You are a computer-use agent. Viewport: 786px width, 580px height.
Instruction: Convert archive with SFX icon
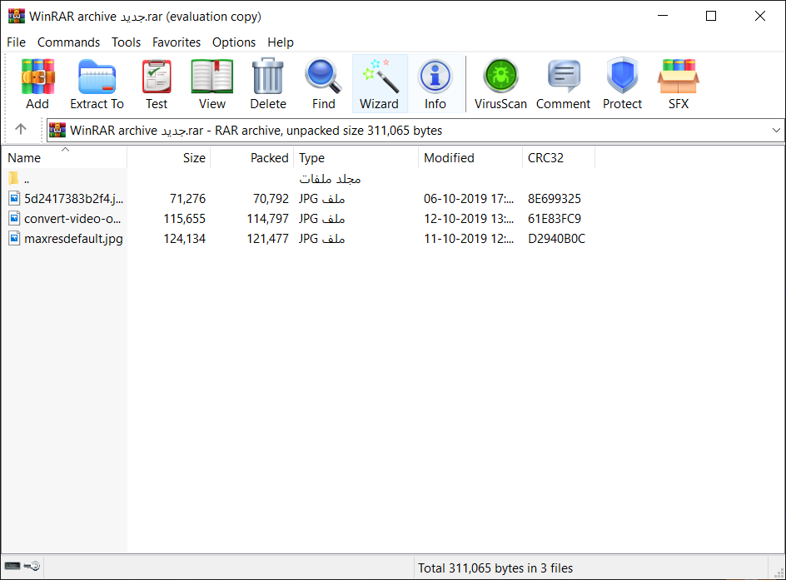pyautogui.click(x=679, y=76)
